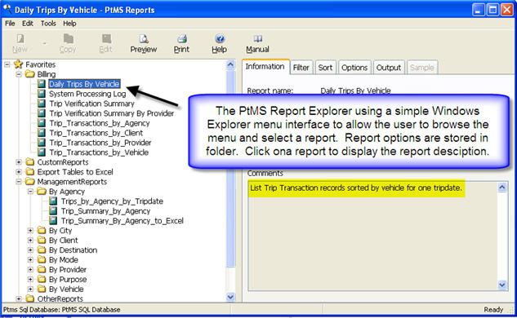Click the Trip_Transactions_by_Agency report icon
The height and width of the screenshot is (318, 517).
pyautogui.click(x=42, y=123)
